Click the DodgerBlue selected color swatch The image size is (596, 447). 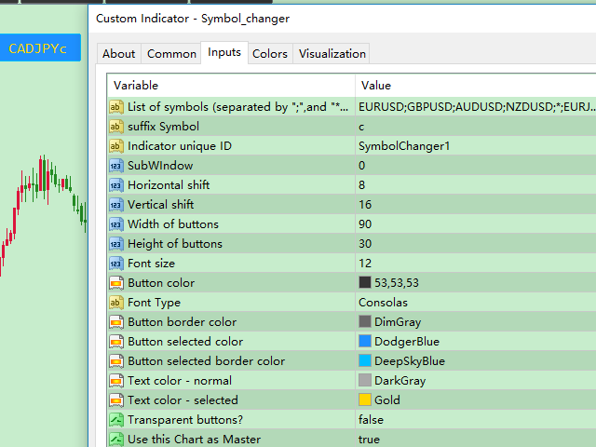tap(365, 342)
